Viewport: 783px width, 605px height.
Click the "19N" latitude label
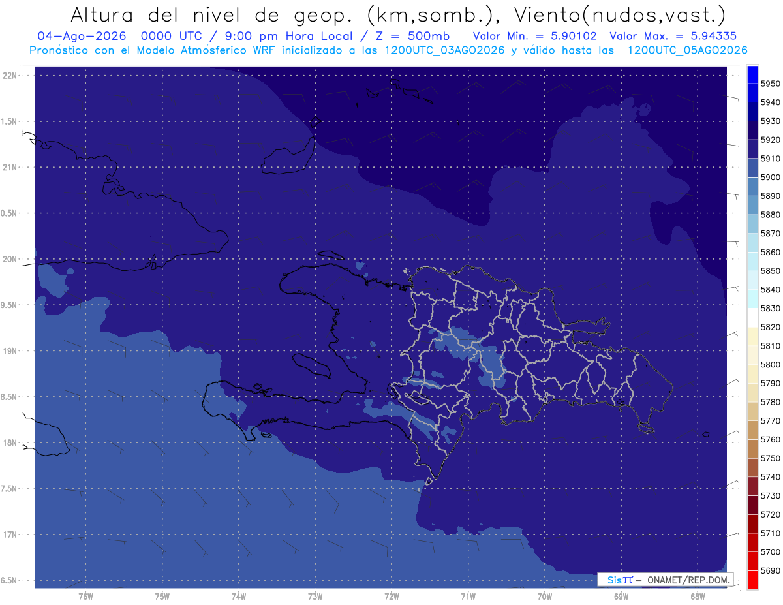[x=10, y=351]
